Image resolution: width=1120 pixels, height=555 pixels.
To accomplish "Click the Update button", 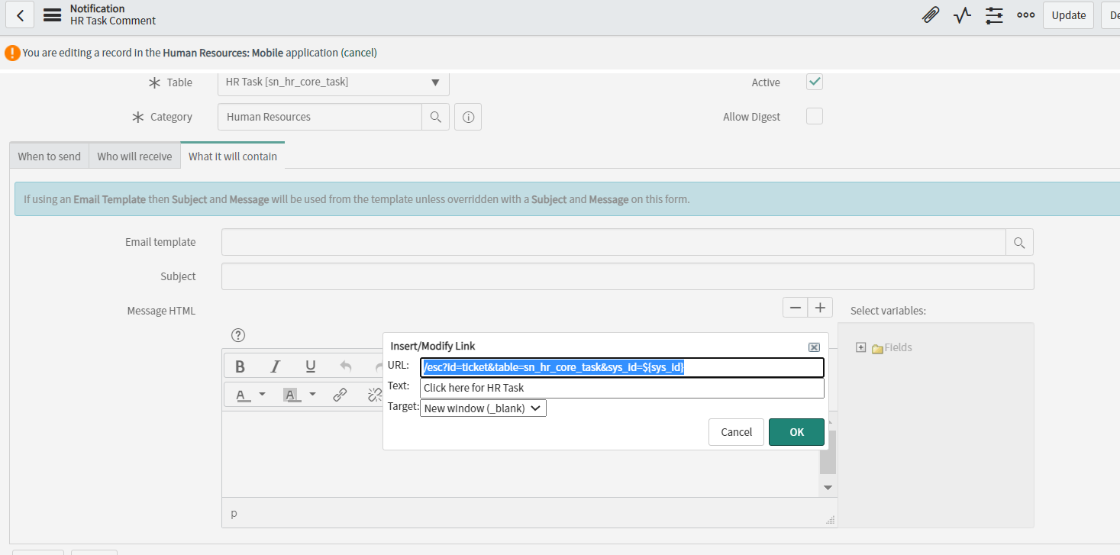I will coord(1068,15).
